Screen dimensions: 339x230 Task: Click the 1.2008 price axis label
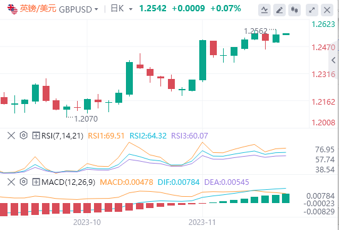pos(323,123)
